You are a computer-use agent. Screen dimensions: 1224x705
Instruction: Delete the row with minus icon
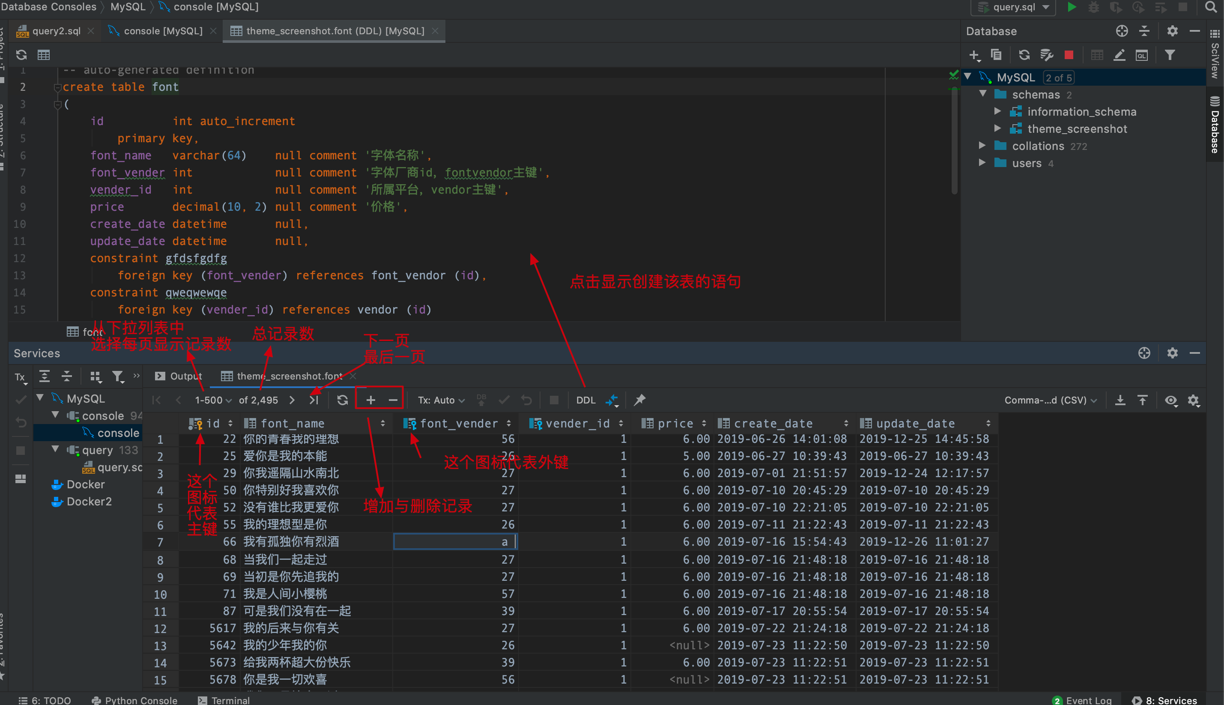coord(393,400)
